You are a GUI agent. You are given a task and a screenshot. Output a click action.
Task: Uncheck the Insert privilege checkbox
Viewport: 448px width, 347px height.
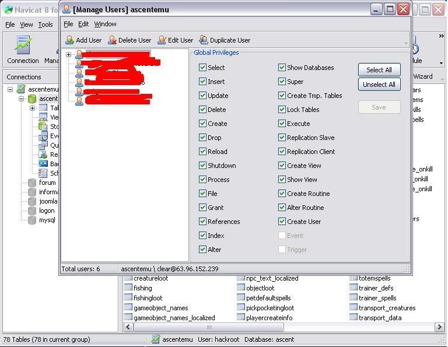202,82
